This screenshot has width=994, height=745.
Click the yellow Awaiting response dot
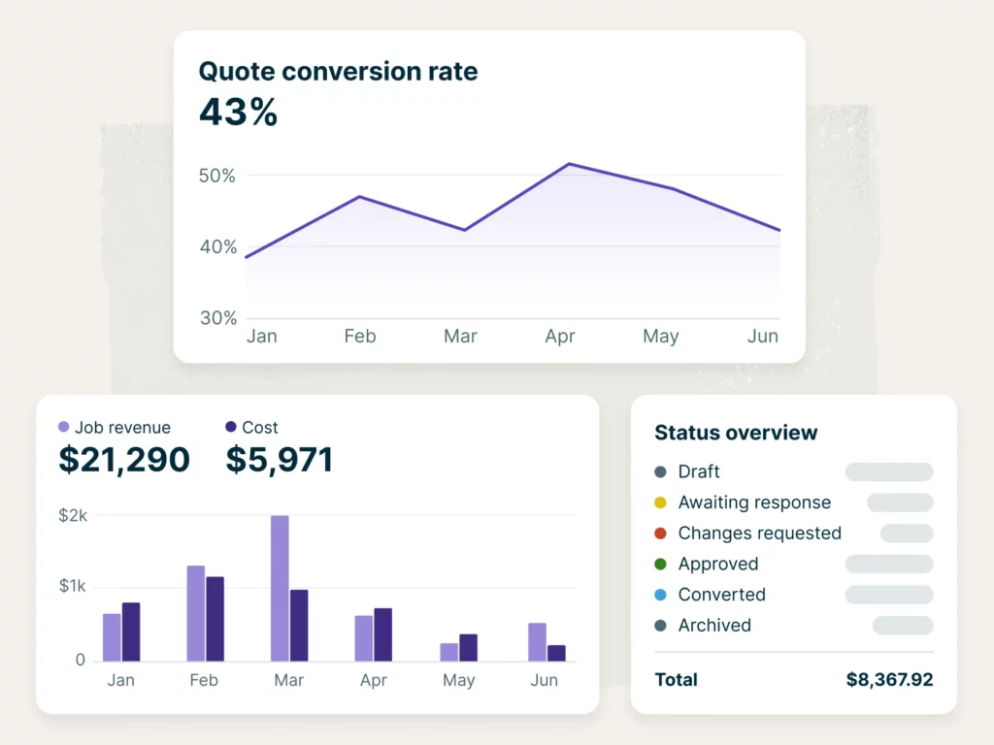click(x=661, y=502)
